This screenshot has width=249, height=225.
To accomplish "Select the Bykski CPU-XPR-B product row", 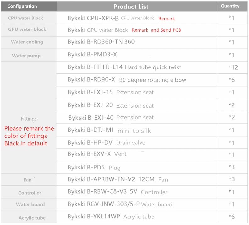I will [137, 18].
